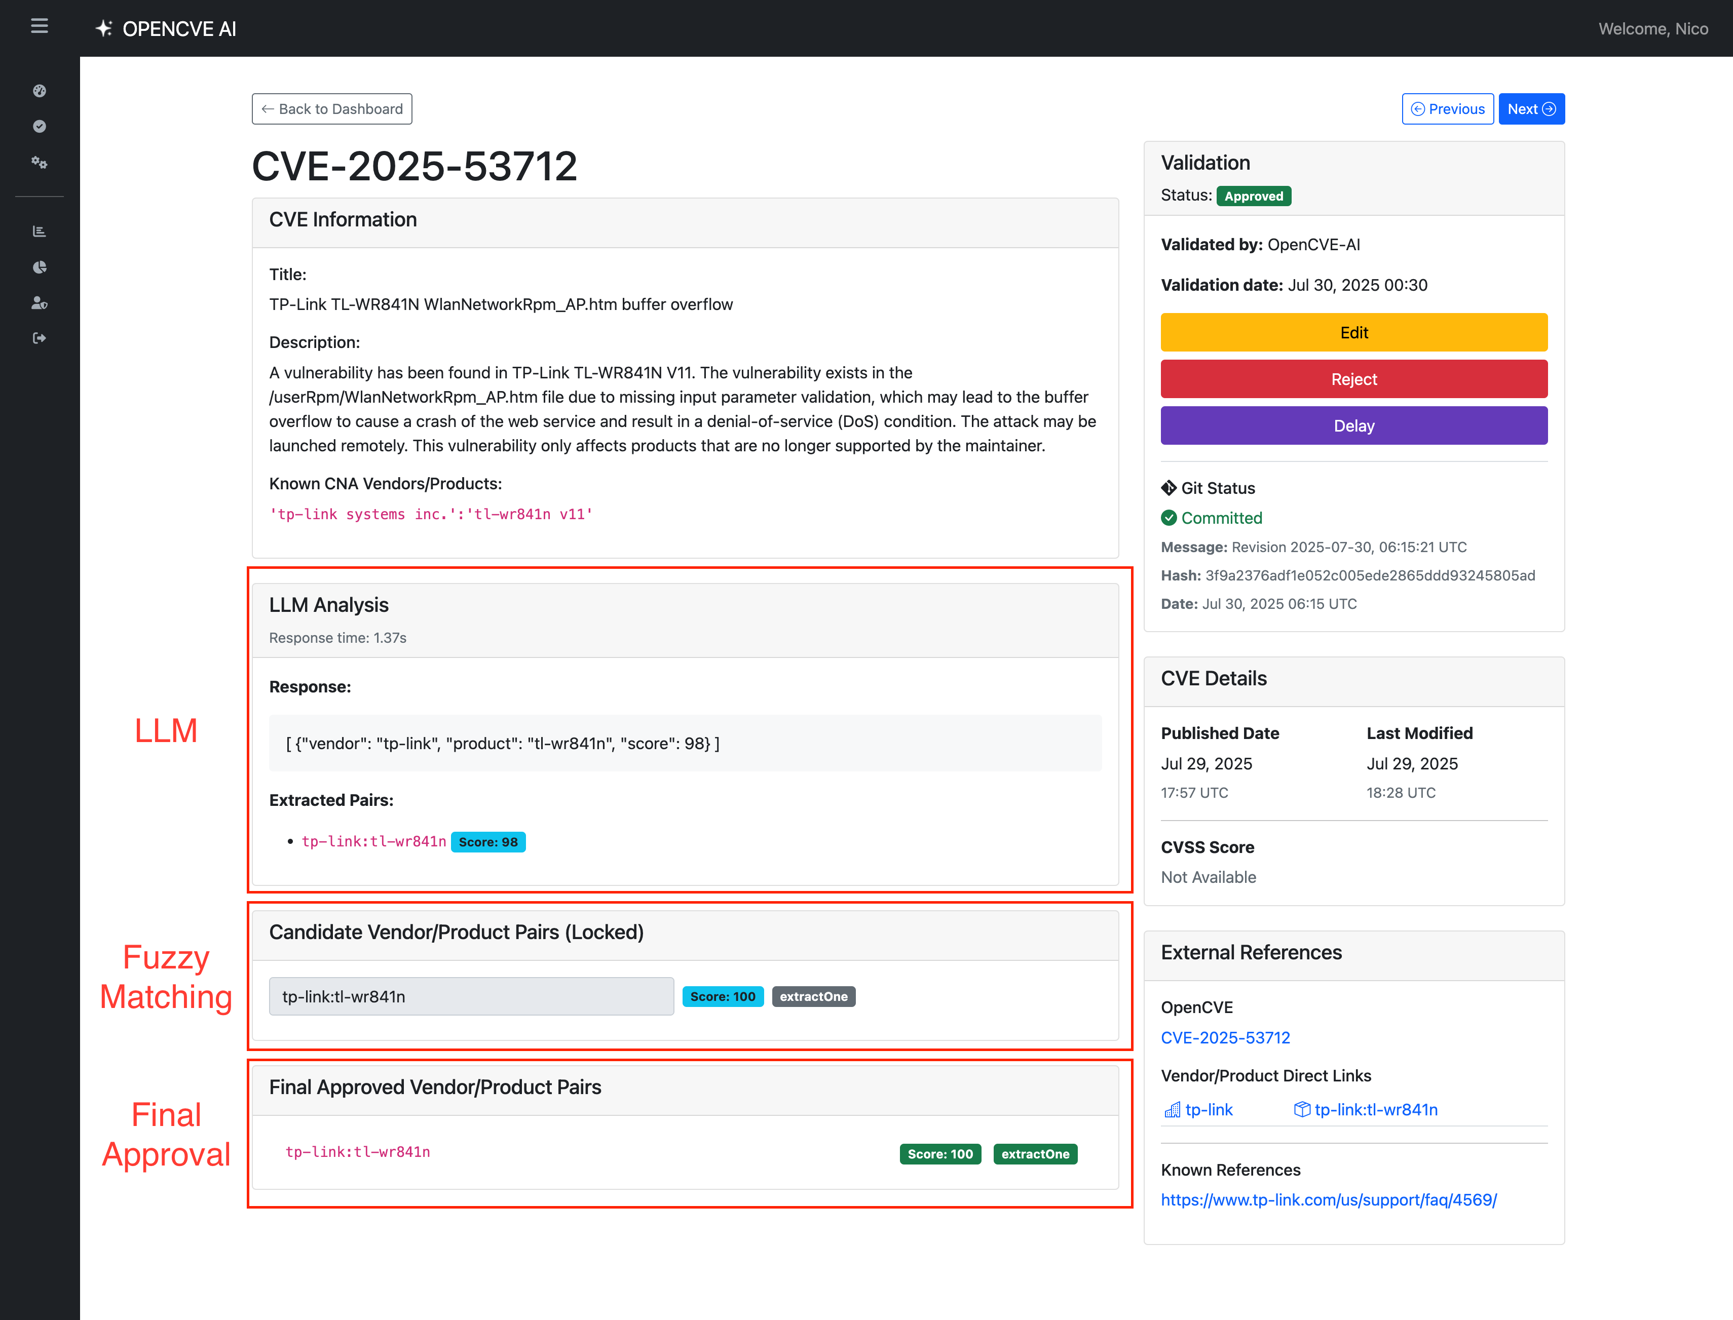Click the OPENCVE AI brand title
Image resolution: width=1733 pixels, height=1320 pixels.
point(179,28)
